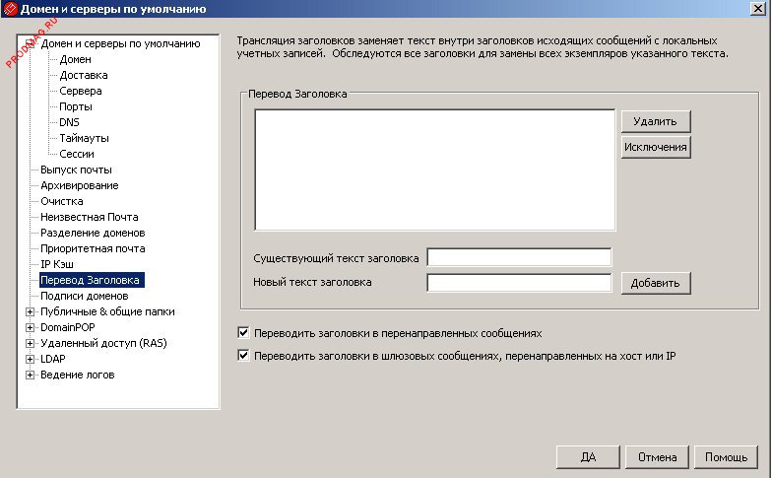The height and width of the screenshot is (478, 772).
Task: Expand the 'Ведение логов' node
Action: tap(30, 375)
